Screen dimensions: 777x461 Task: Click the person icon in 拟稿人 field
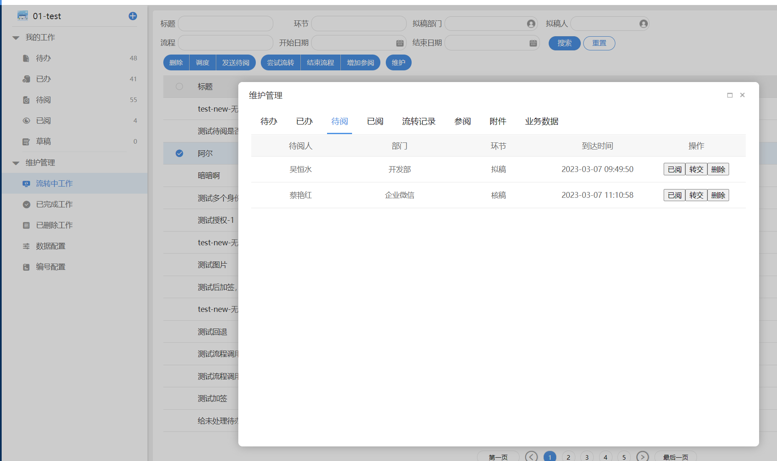(x=643, y=24)
